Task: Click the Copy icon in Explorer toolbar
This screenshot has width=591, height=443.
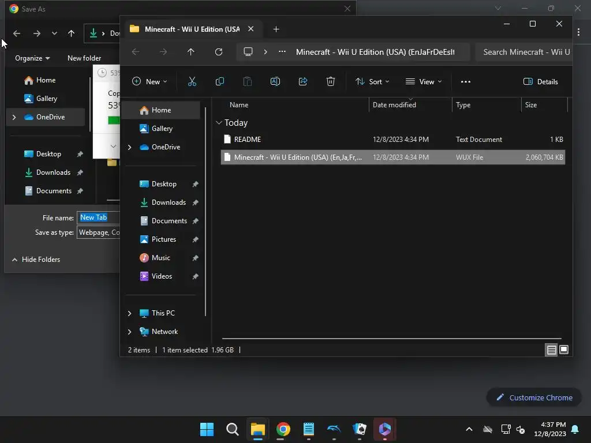Action: (220, 82)
